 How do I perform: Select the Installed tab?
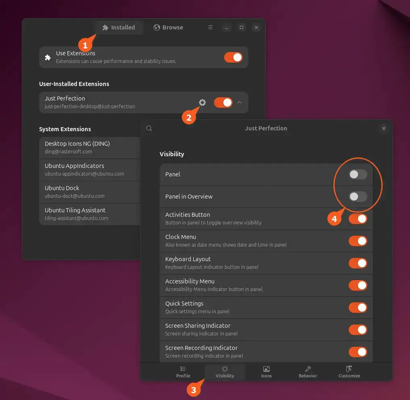click(x=119, y=27)
